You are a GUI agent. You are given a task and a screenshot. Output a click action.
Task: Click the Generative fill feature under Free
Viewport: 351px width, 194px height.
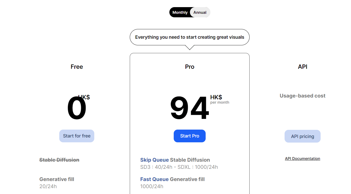(57, 179)
